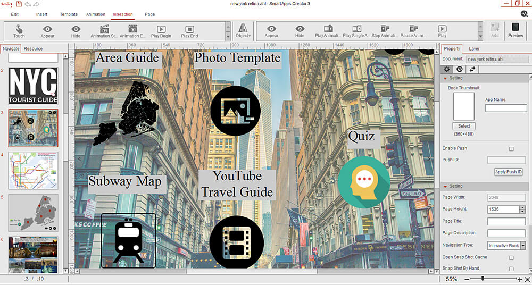Click the Select thumbnail button

(464, 126)
